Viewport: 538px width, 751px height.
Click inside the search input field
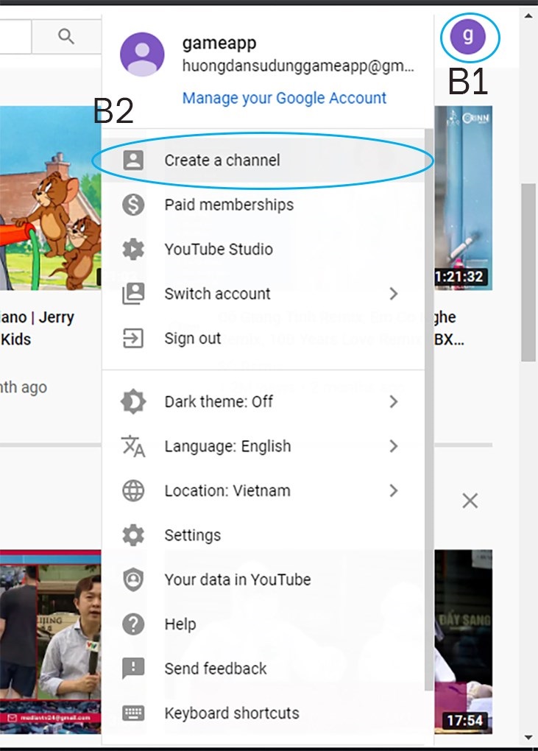coord(15,36)
